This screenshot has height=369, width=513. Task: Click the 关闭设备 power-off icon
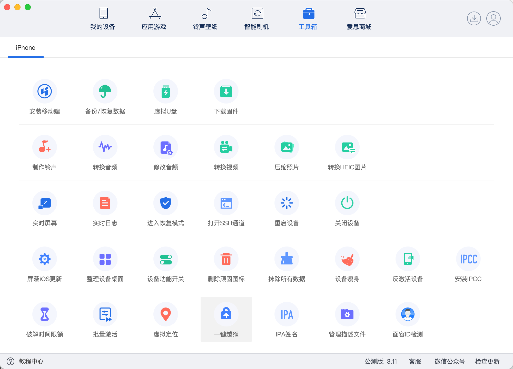coord(347,203)
